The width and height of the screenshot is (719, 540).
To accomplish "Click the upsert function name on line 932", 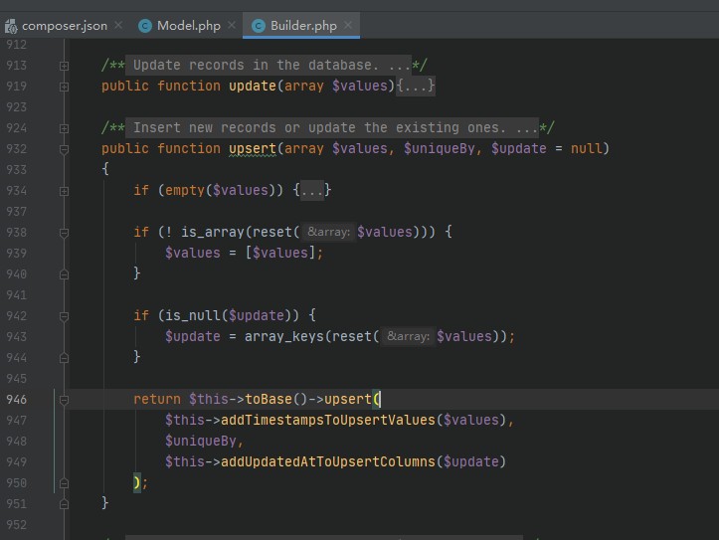I will coord(253,148).
